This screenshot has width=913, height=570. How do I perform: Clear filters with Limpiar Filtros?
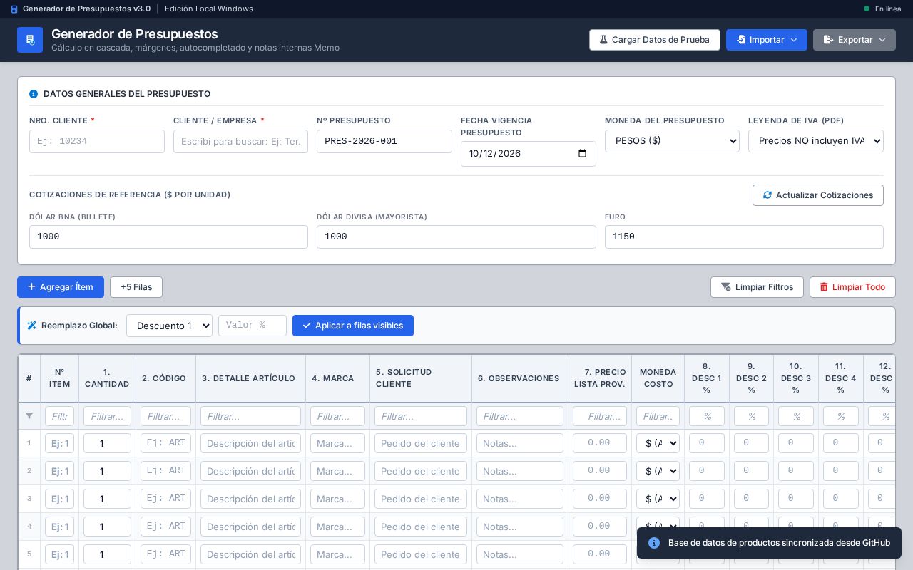pos(757,287)
